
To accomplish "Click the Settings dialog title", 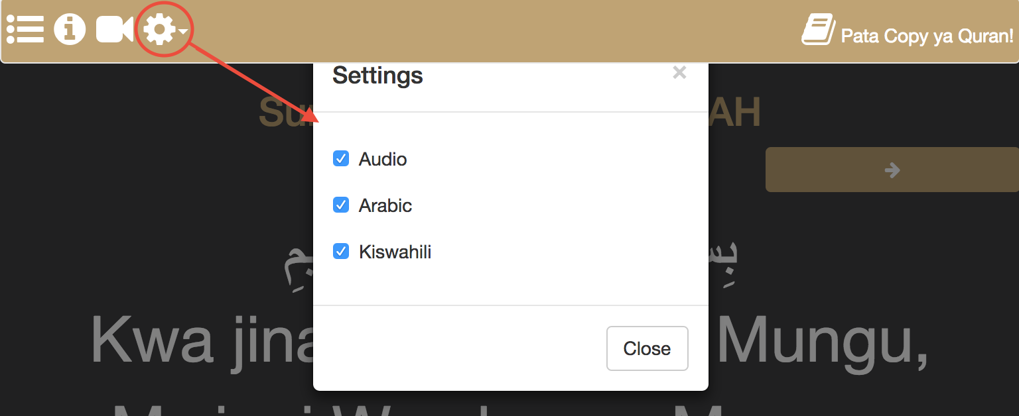I will pyautogui.click(x=377, y=75).
